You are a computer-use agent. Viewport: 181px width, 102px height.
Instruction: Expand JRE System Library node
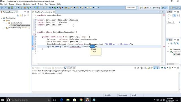(4, 28)
